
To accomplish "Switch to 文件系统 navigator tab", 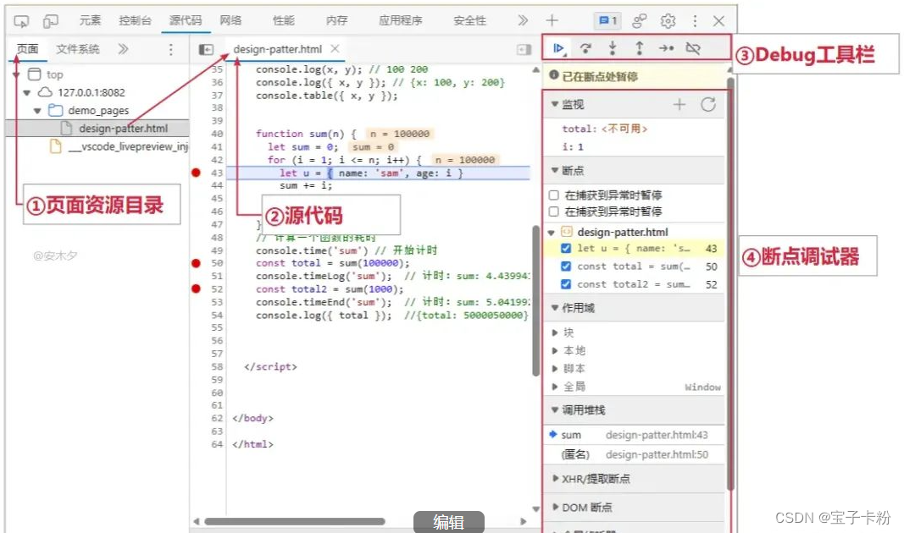I will pyautogui.click(x=78, y=49).
